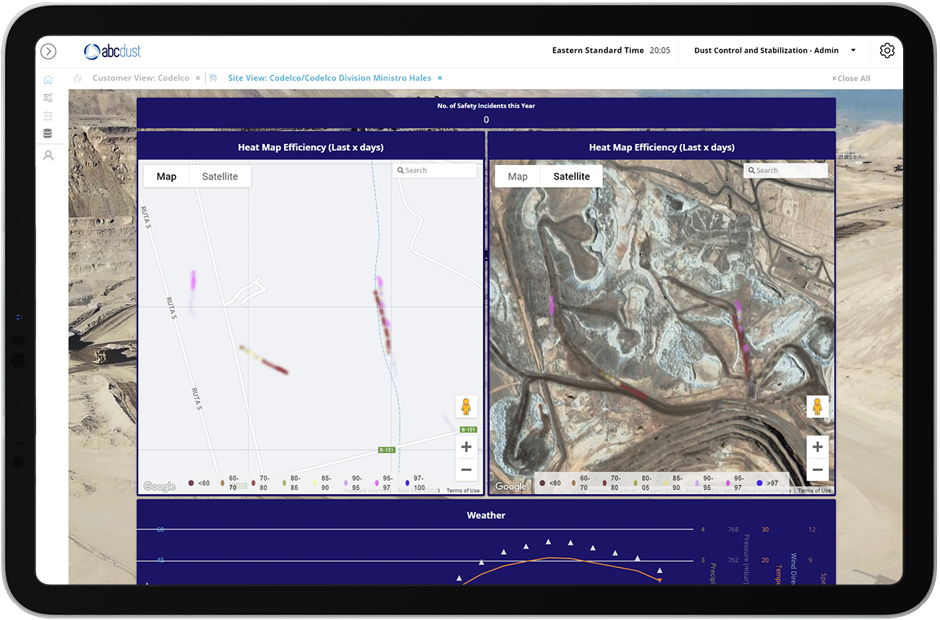
Task: Click the Site View tab flag icon
Action: pyautogui.click(x=214, y=78)
